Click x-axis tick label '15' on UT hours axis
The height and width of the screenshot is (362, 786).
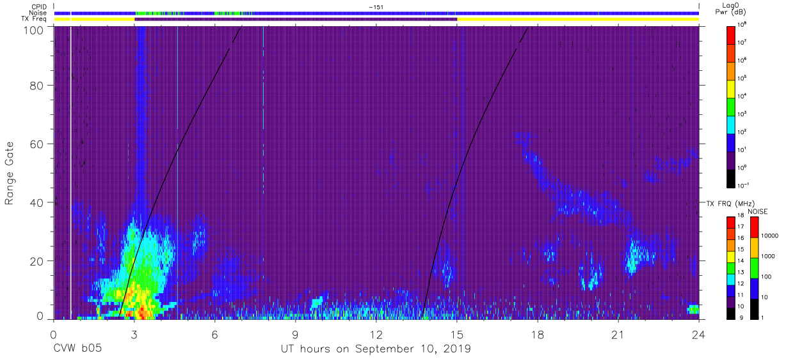457,335
